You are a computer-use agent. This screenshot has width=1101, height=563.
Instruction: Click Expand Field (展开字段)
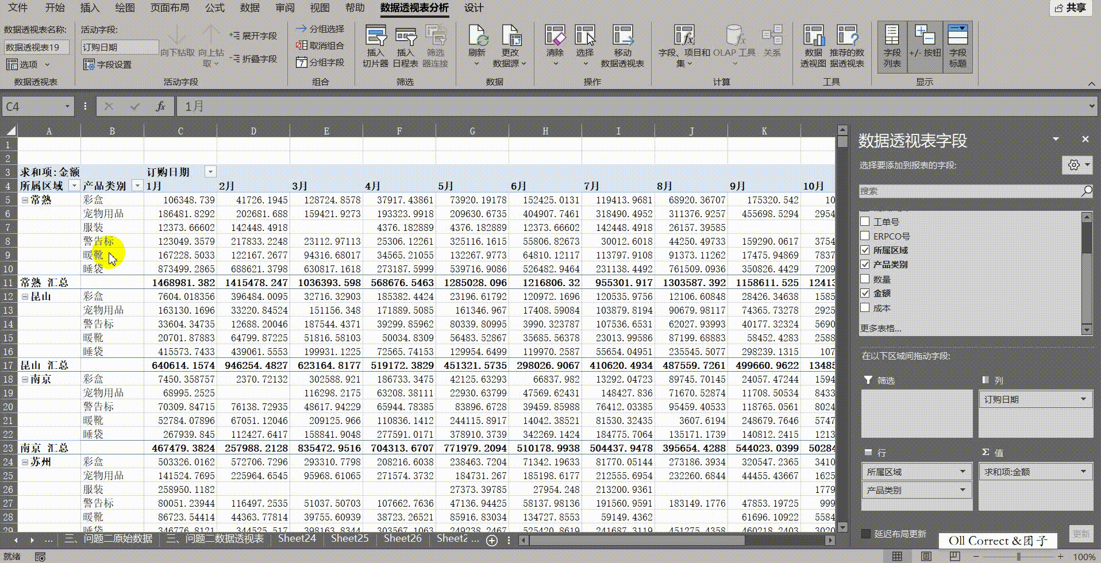click(x=253, y=36)
